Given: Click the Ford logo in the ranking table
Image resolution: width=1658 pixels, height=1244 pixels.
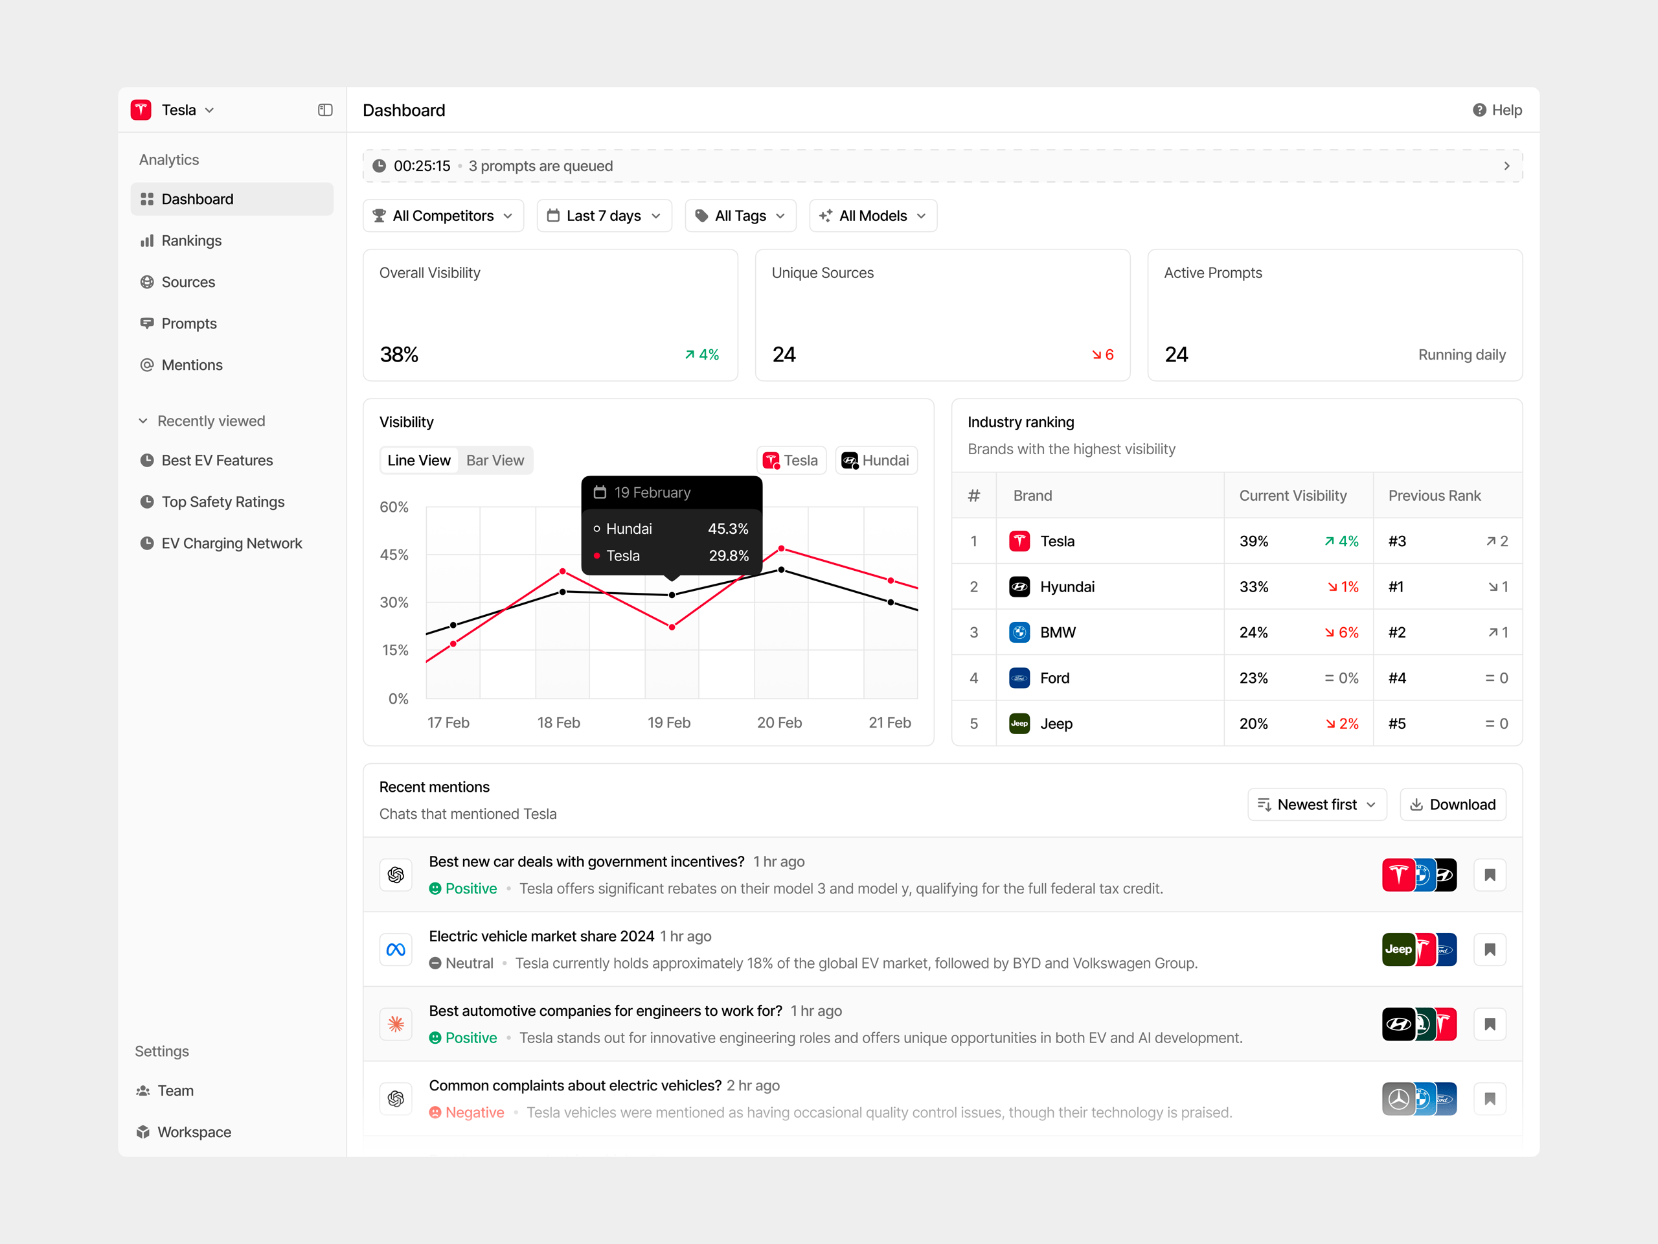Looking at the screenshot, I should coord(1019,678).
